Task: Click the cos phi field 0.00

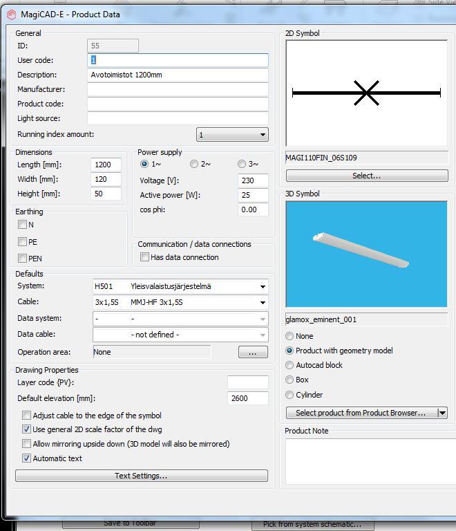Action: [253, 209]
